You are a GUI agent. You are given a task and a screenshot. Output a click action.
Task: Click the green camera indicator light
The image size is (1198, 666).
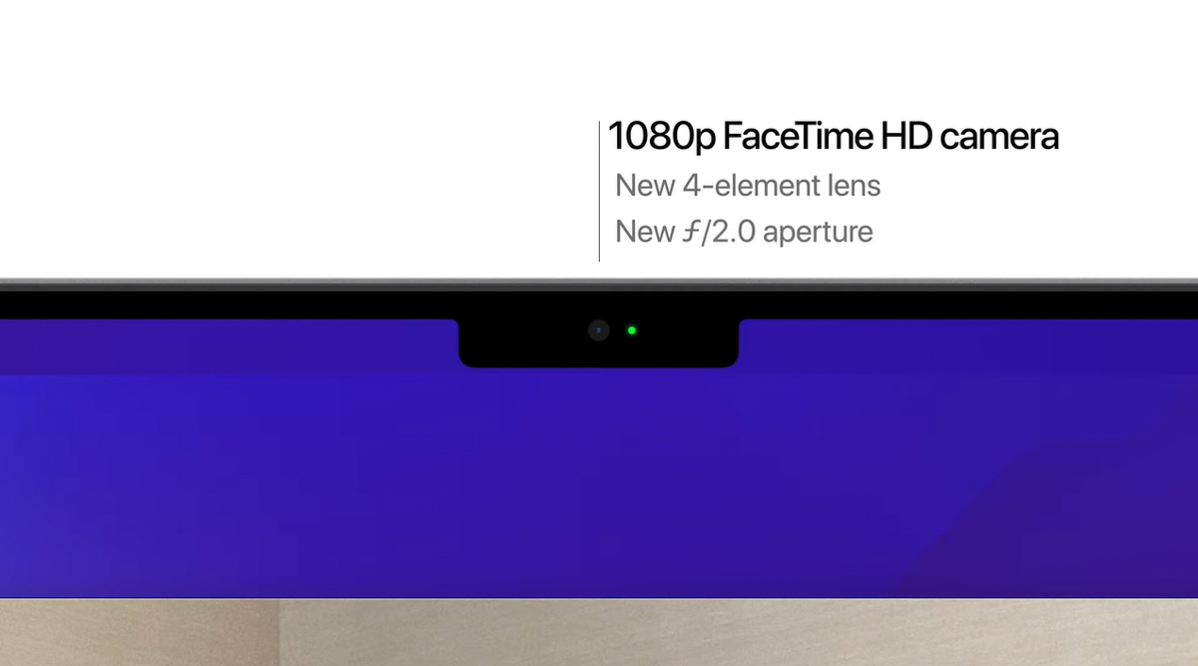(x=632, y=331)
